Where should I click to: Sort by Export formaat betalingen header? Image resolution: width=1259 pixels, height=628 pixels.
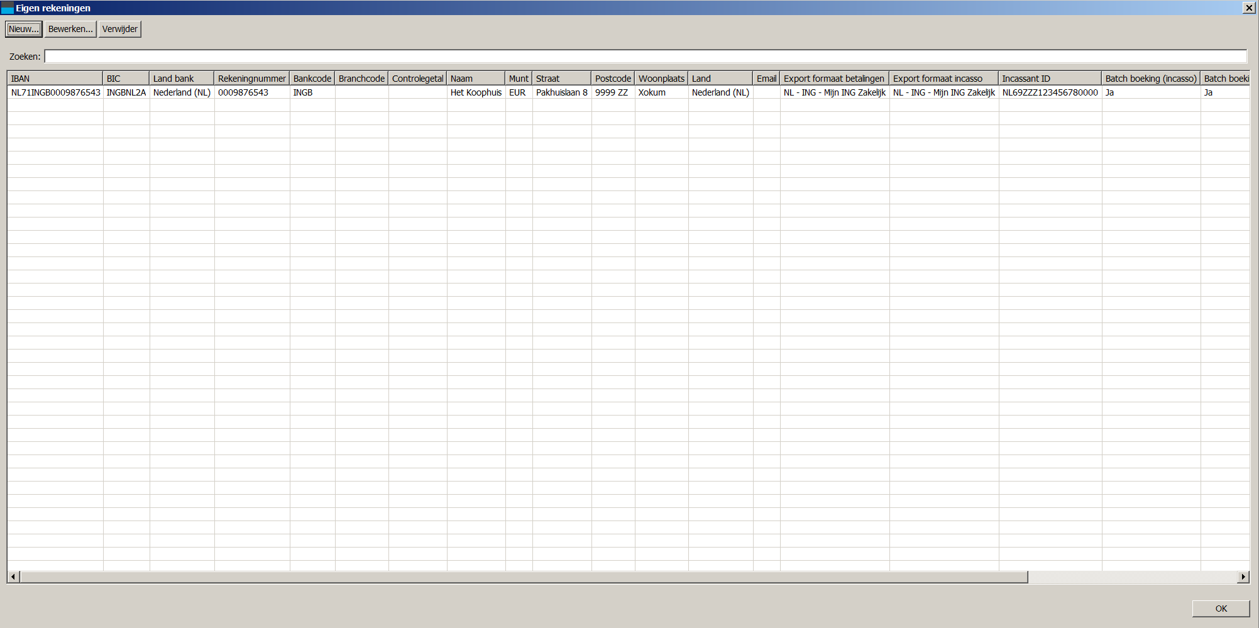tap(835, 79)
